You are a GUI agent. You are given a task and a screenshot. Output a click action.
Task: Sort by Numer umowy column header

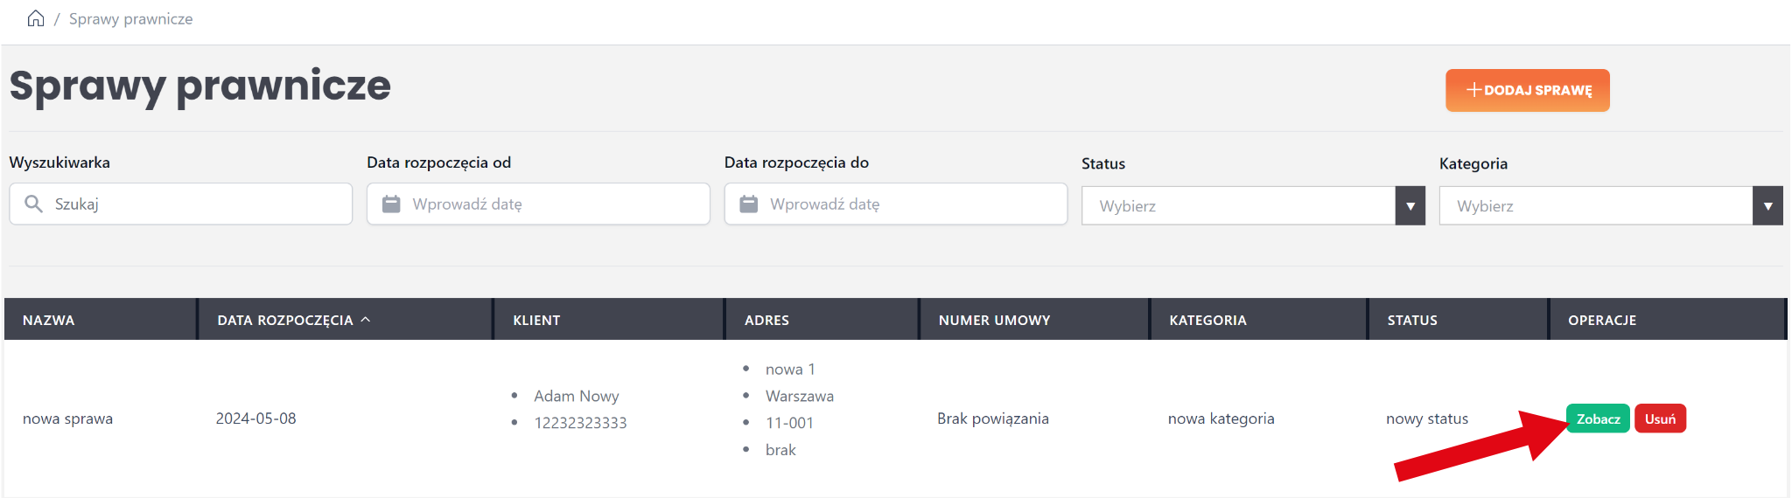click(994, 320)
